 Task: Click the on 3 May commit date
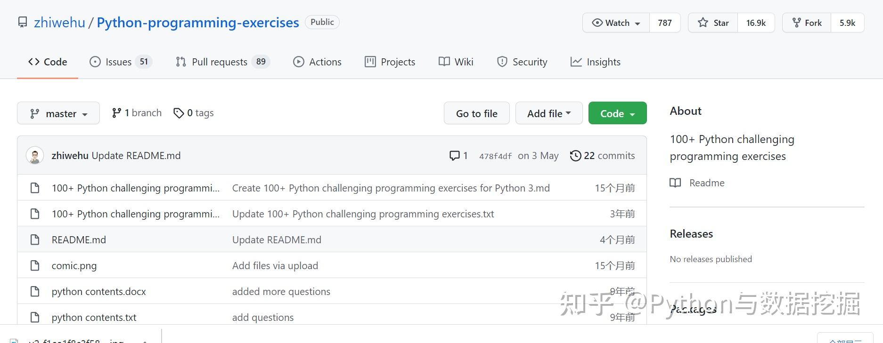point(538,156)
